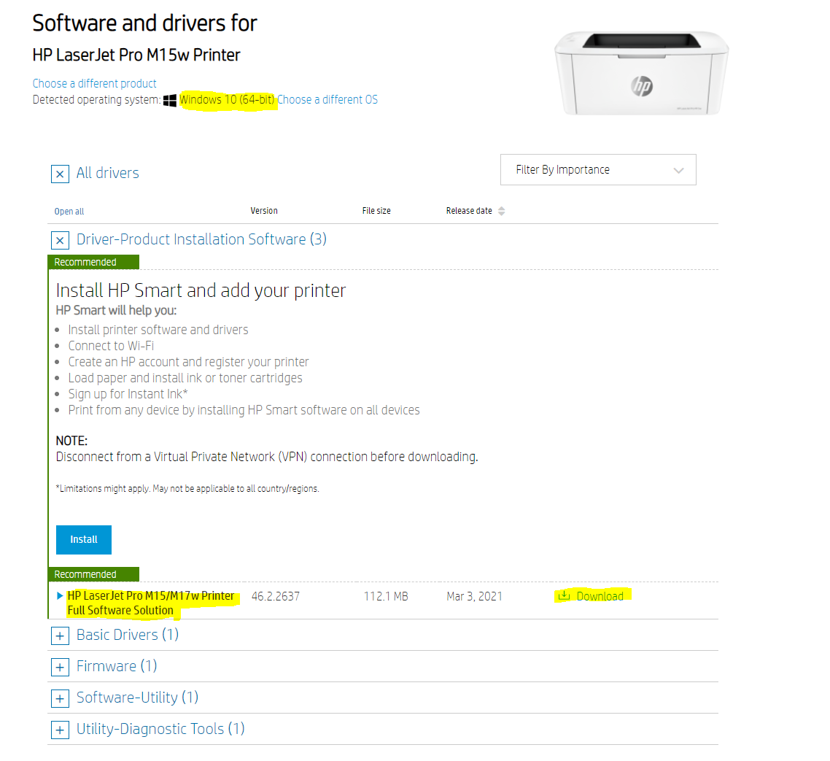Click the download arrow icon
This screenshot has width=830, height=761.
pyautogui.click(x=564, y=595)
